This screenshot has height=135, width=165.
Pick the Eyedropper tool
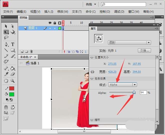pyautogui.click(x=6, y=74)
